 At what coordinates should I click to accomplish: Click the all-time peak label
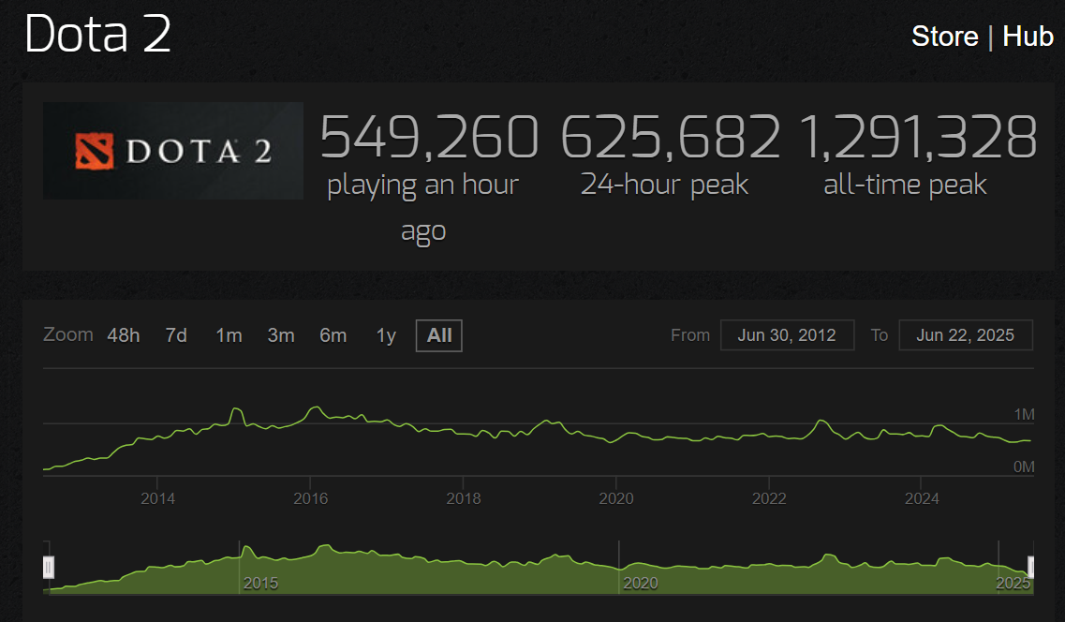[905, 185]
